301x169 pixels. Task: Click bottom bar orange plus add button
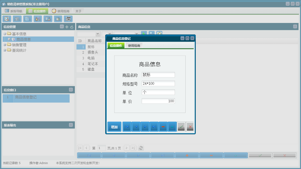[x=187, y=155]
